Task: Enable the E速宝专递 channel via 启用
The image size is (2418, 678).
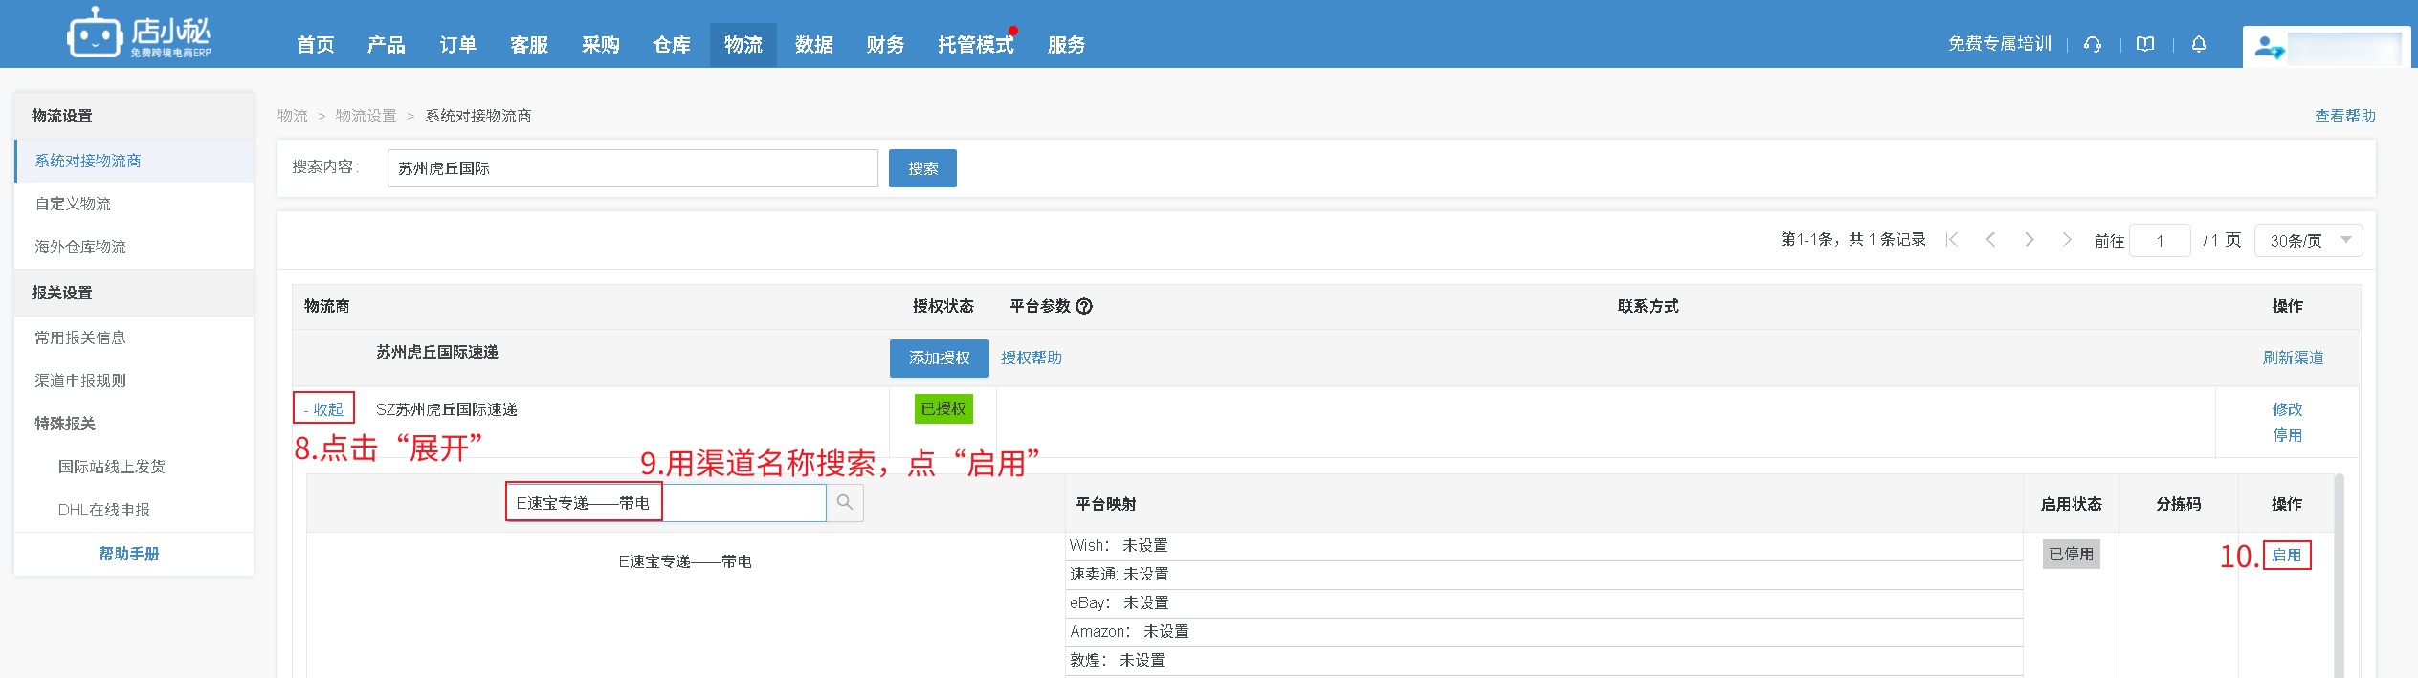Action: [2287, 556]
